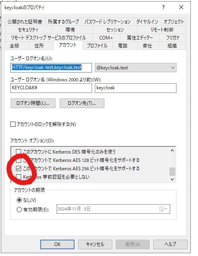Screen dimensions: 198x256
Task: Click the ? help icon in title bar
Action: tap(163, 7)
